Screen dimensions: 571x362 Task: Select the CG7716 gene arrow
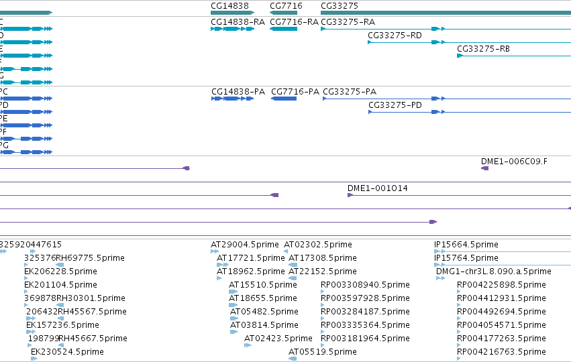click(x=283, y=13)
